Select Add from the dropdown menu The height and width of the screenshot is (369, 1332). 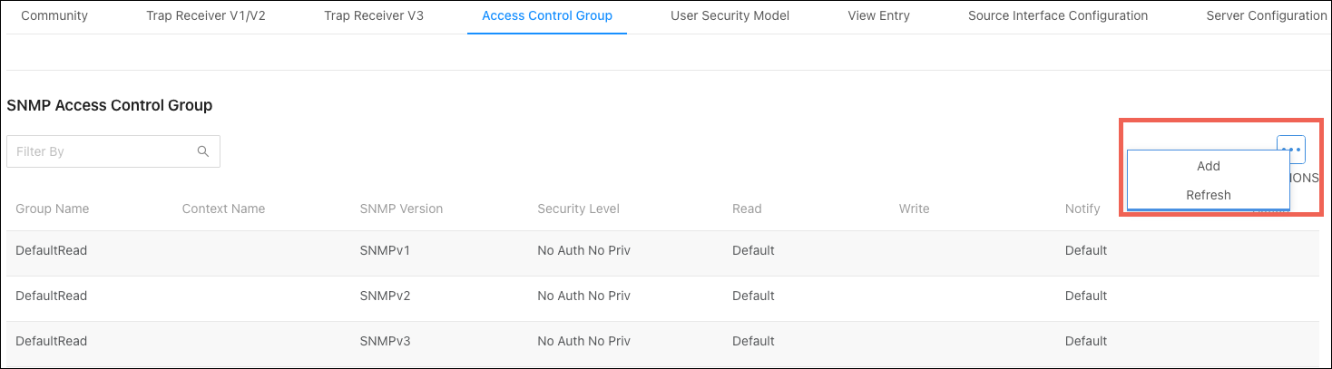pos(1208,166)
